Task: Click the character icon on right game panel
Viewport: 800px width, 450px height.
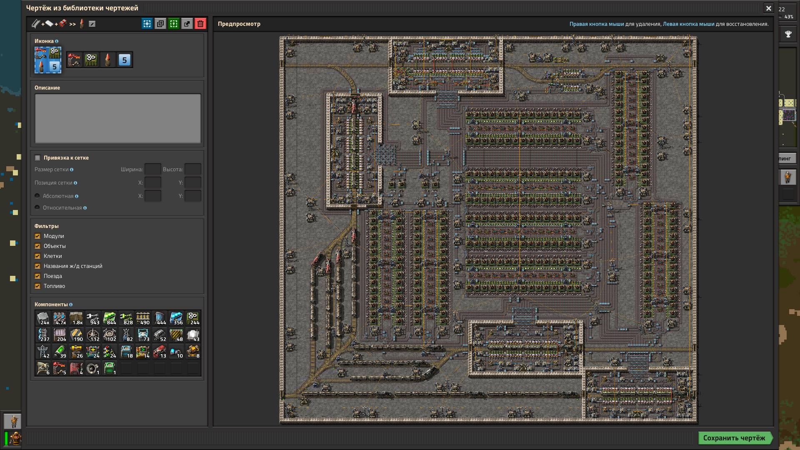Action: point(787,177)
